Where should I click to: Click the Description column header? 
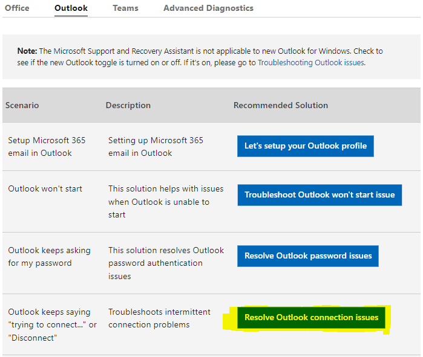coord(128,105)
